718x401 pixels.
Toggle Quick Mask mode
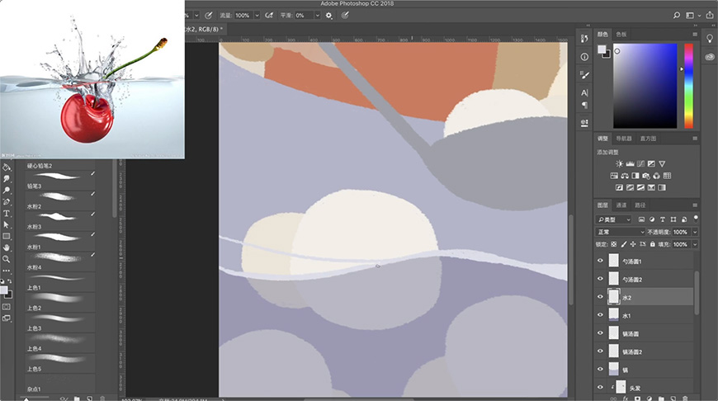[7, 307]
